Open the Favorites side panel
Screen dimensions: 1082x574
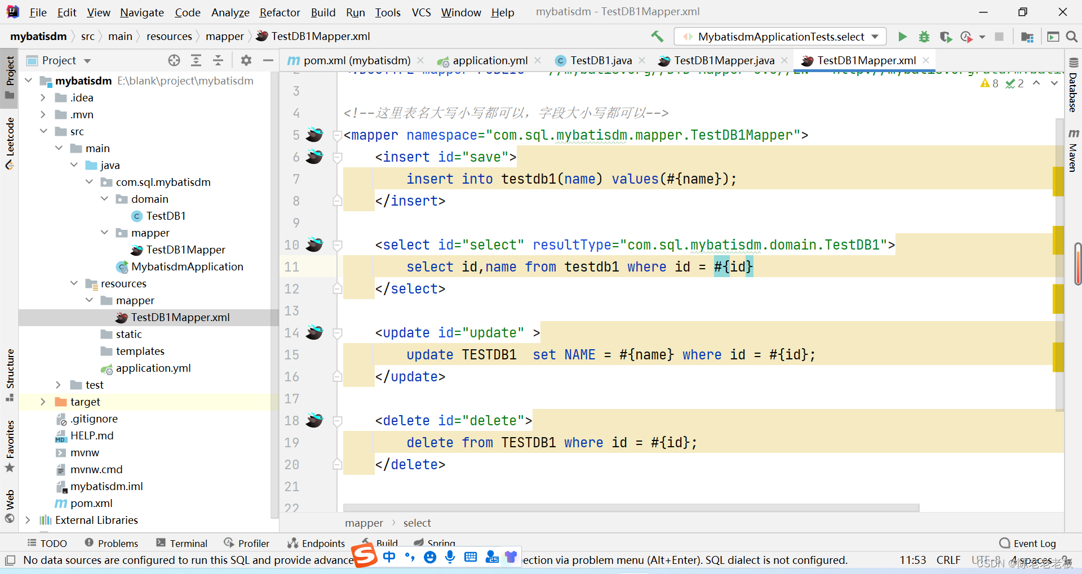(10, 446)
